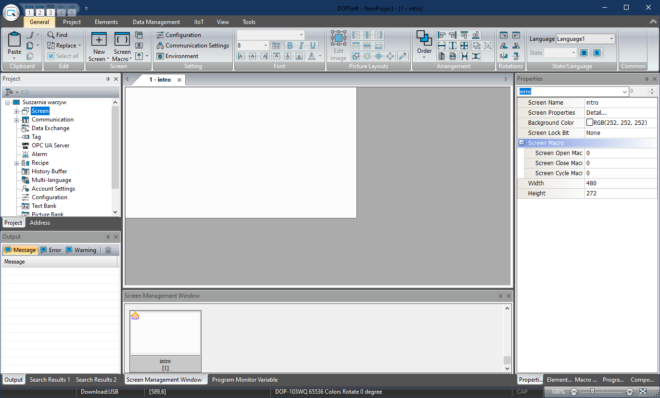
Task: Expand the Recipe tree node
Action: [16, 163]
